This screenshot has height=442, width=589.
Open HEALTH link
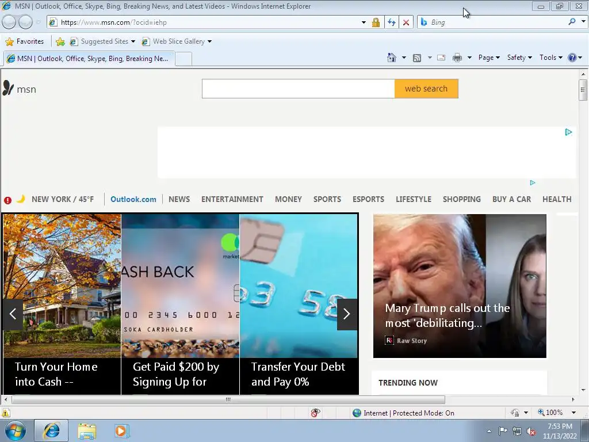[557, 199]
